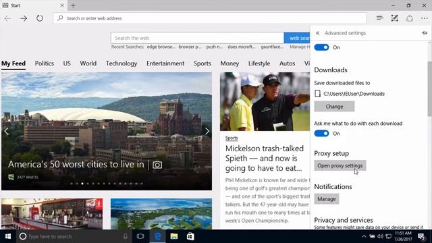
Task: Open the volume control in the system tray
Action: (381, 236)
